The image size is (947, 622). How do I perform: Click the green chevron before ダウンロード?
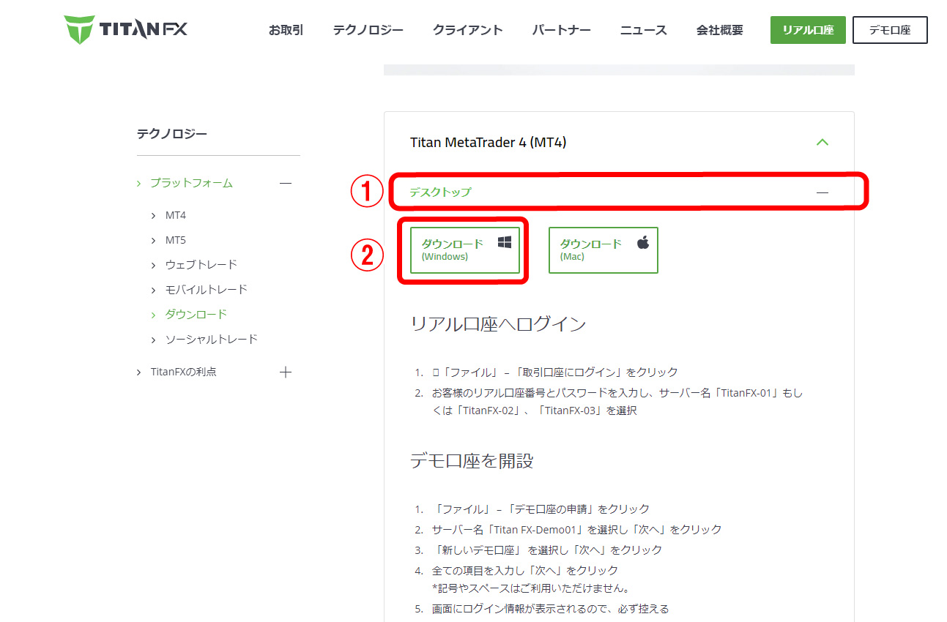[154, 315]
